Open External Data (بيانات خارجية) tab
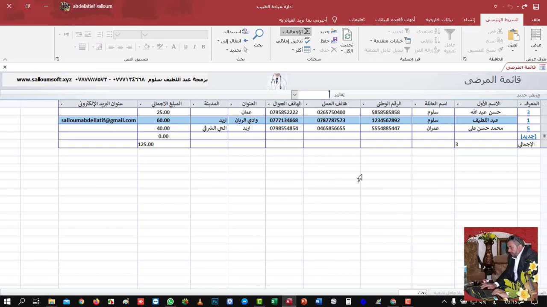 439,20
